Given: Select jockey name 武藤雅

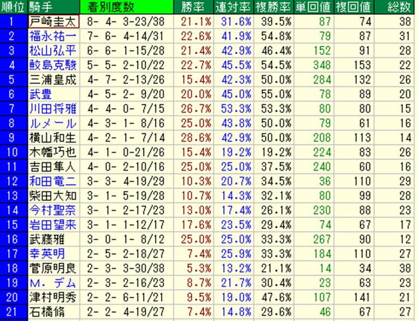Looking at the screenshot, I should 47,240.
